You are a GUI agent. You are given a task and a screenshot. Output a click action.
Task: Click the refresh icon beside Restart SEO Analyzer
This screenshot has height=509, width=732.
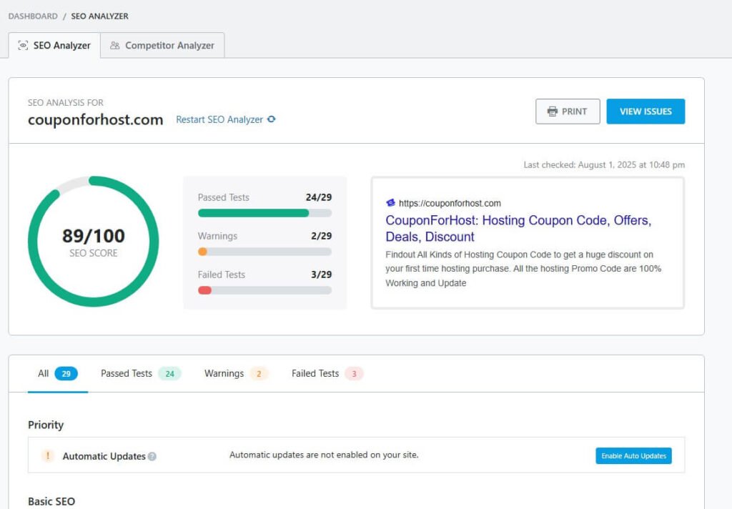(271, 119)
